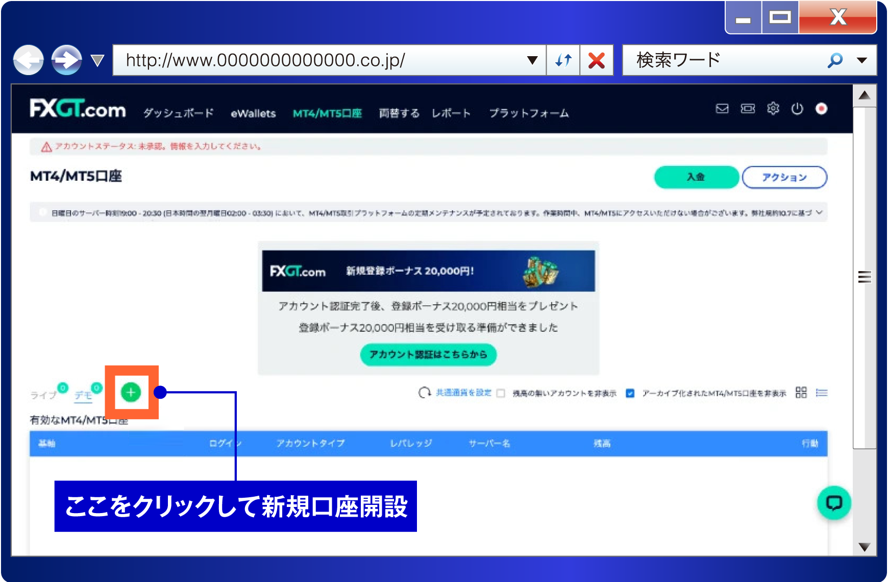Click the 共通通貨を設定 link
888x582 pixels.
point(463,393)
